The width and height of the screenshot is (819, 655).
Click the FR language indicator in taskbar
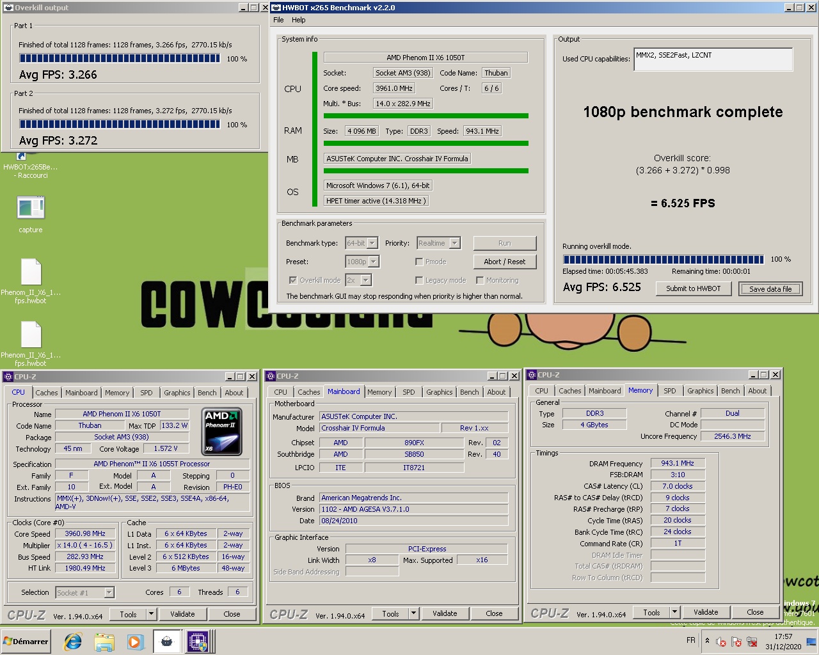(691, 640)
